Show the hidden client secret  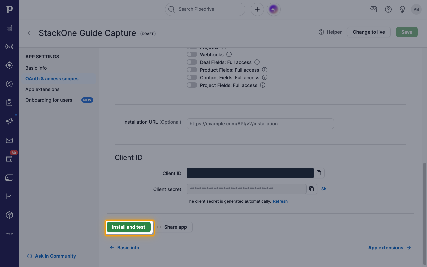tap(325, 189)
